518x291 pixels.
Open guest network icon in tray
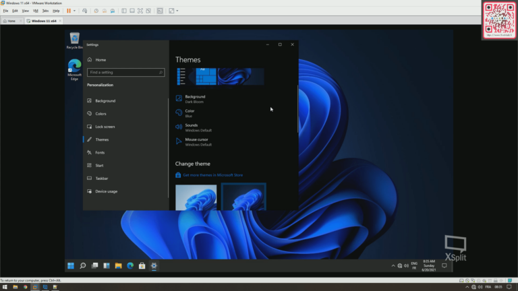[400, 265]
